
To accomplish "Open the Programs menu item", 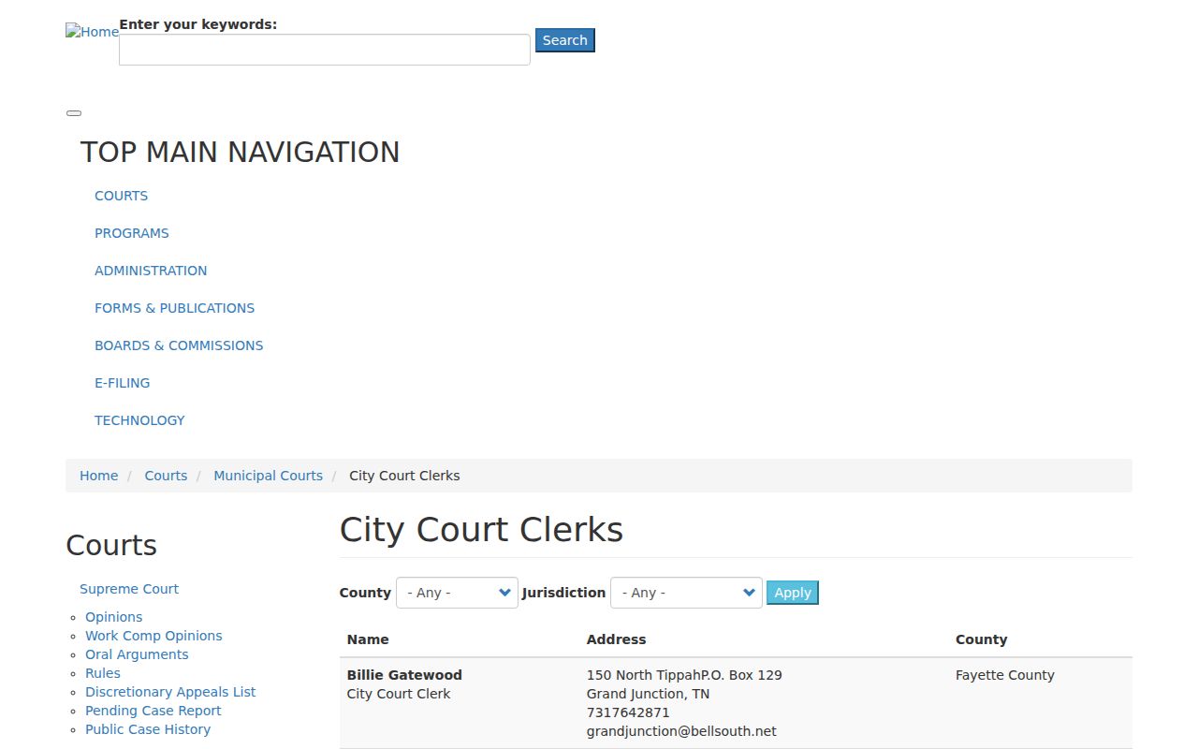I will [x=132, y=233].
